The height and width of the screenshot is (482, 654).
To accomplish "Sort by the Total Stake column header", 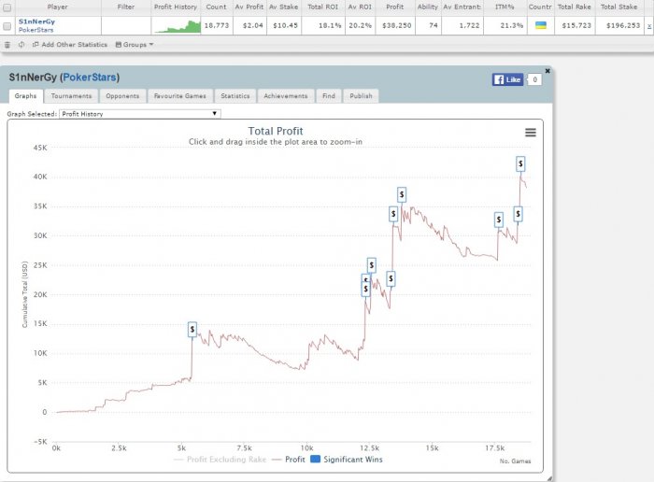I will (x=618, y=7).
